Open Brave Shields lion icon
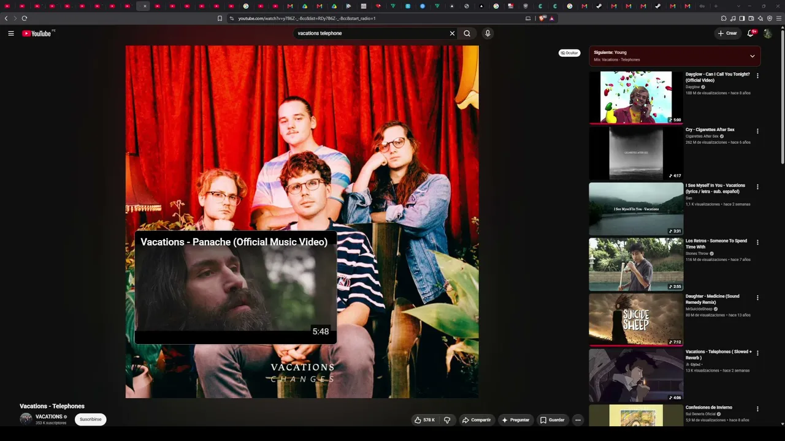Screen dimensions: 785x441 tap(542, 18)
